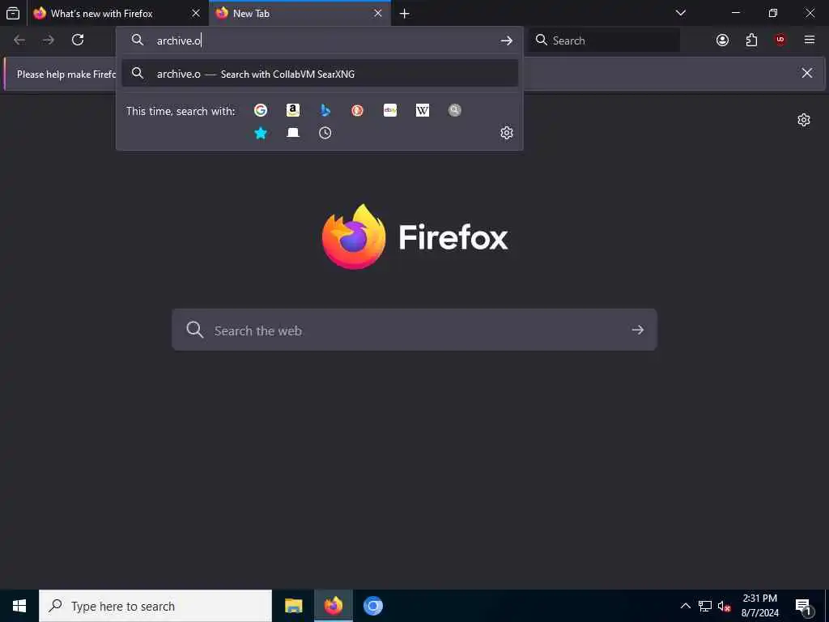Open the Firefox account menu
Image resolution: width=829 pixels, height=622 pixels.
tap(722, 40)
